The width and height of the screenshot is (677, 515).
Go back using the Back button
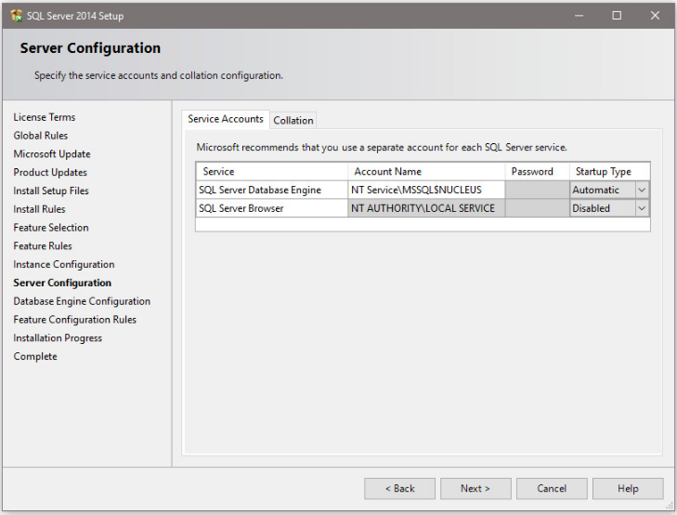(x=399, y=488)
